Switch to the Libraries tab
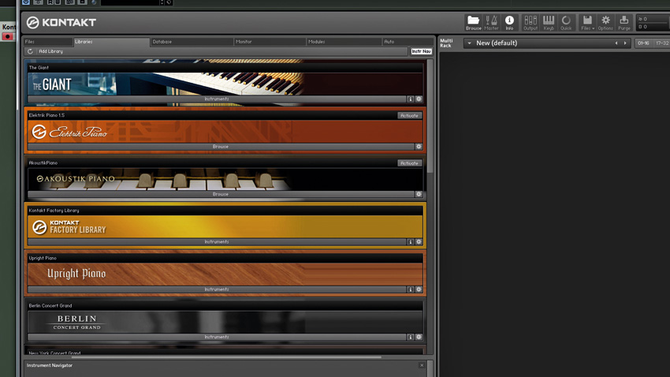The height and width of the screenshot is (377, 670). (x=111, y=42)
